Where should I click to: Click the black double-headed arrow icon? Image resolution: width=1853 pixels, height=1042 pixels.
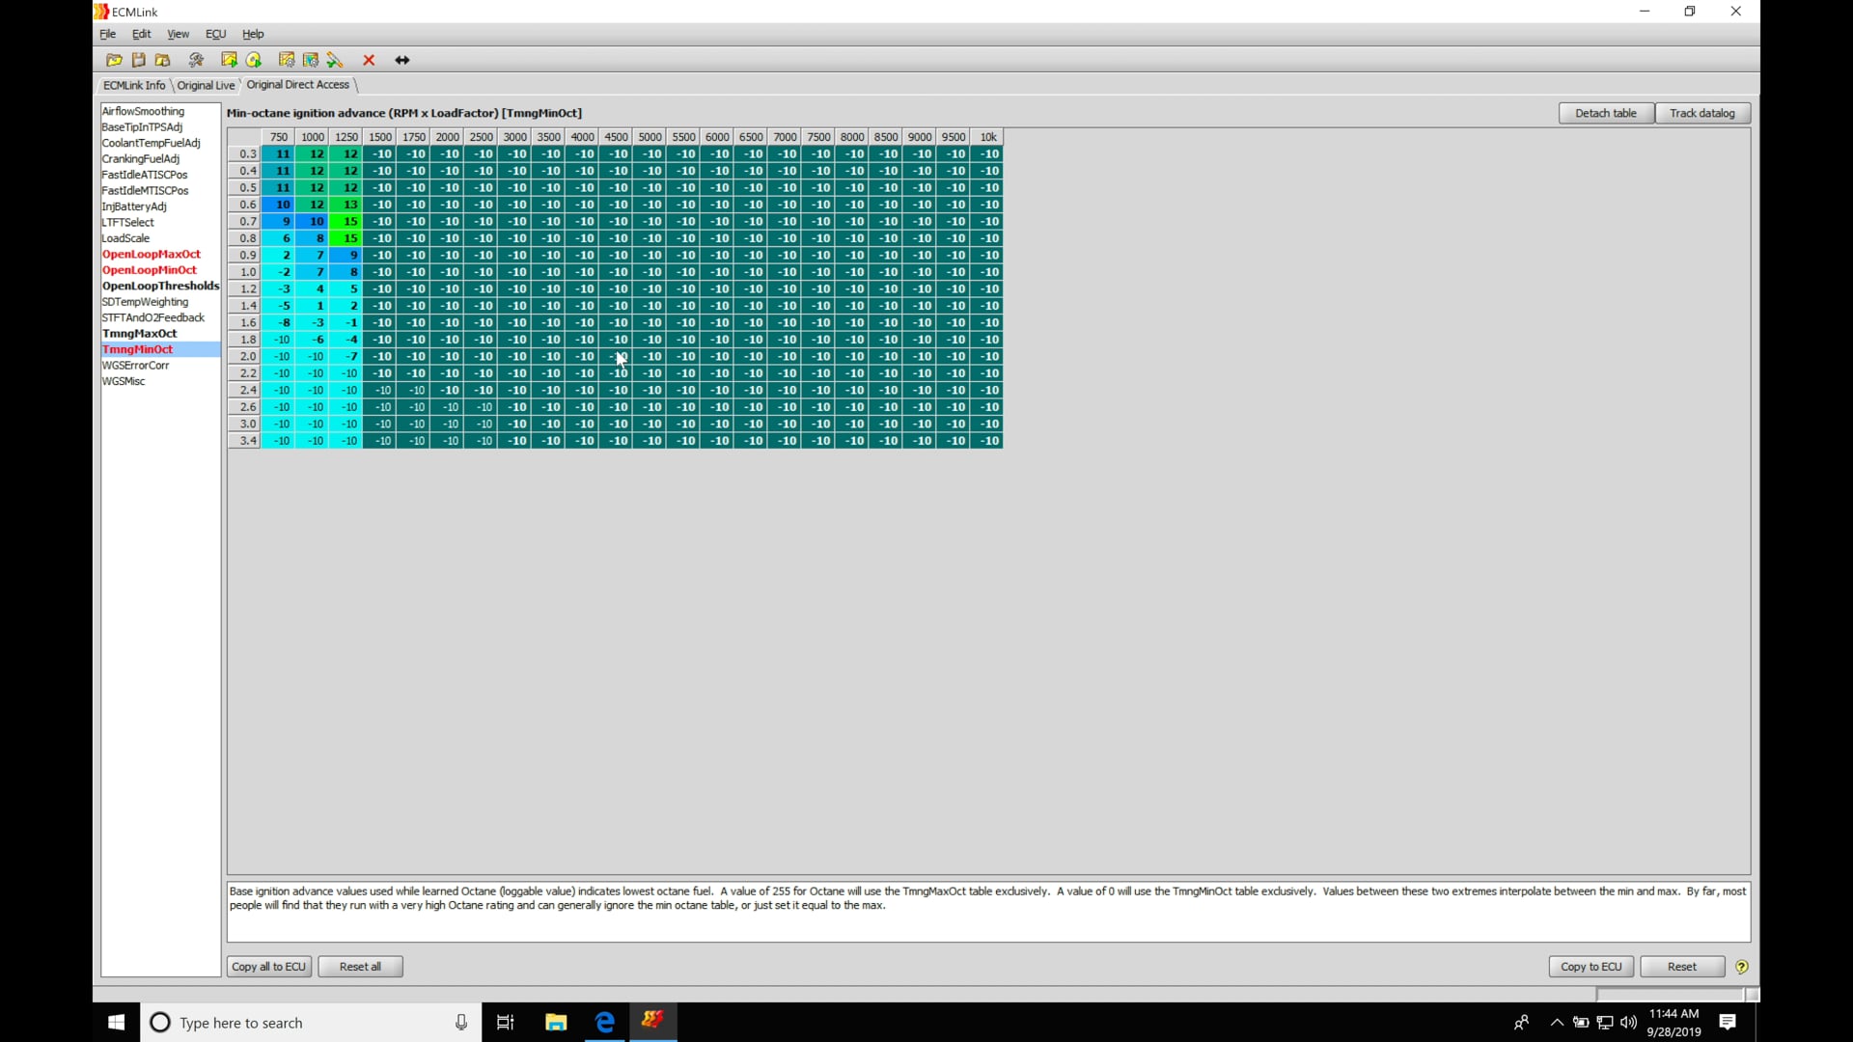point(402,60)
